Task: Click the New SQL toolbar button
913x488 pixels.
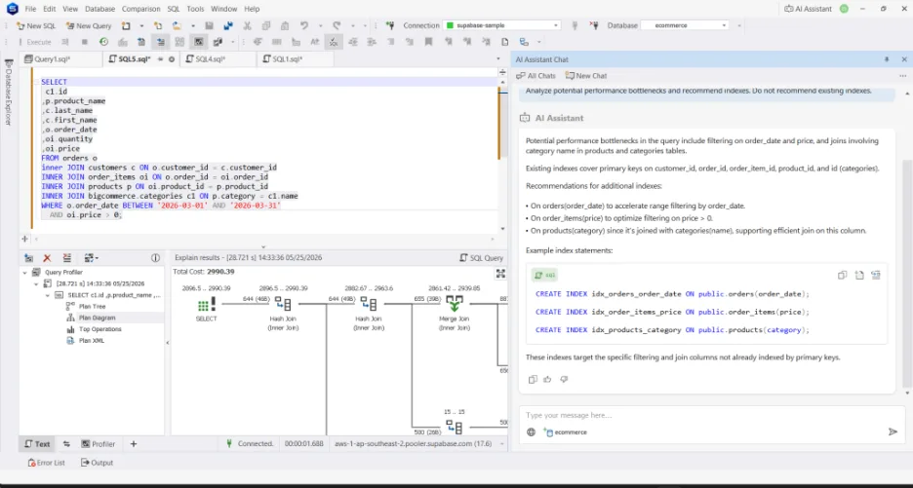Action: 36,25
